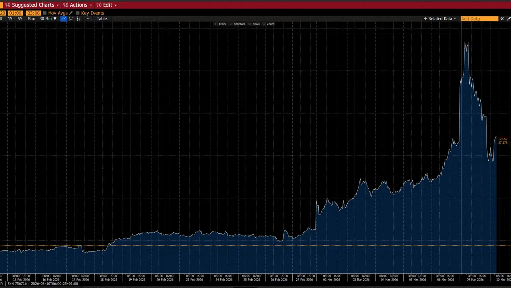The image size is (511, 288).
Task: Click the double-chevron collapse icon
Action: 502,19
